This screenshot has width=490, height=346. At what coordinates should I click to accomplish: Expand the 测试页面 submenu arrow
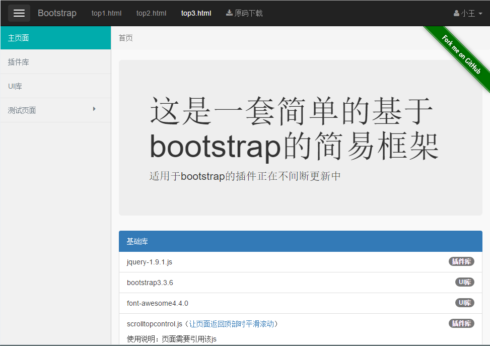(x=94, y=109)
